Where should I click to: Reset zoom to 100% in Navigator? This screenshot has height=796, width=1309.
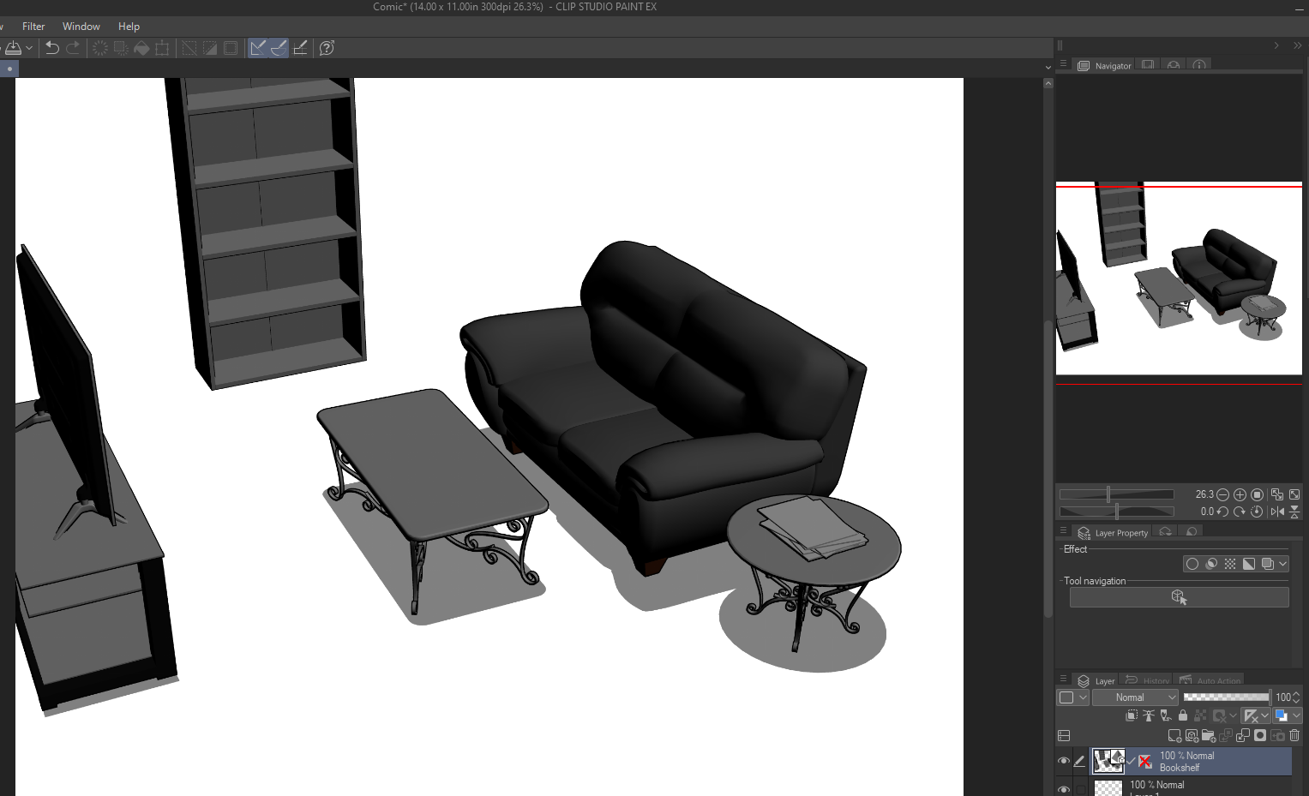click(1257, 494)
